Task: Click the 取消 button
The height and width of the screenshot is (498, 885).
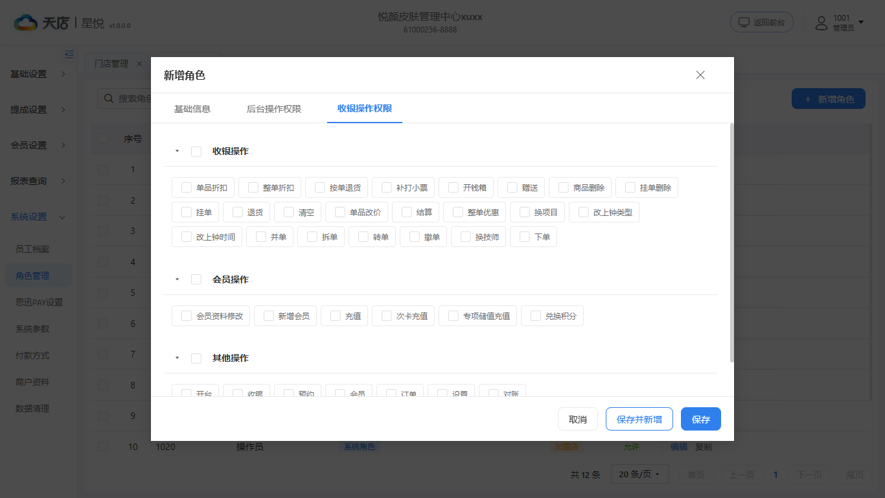Action: click(578, 419)
